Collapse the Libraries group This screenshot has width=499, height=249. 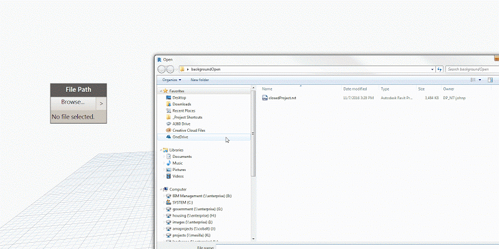tap(161, 150)
